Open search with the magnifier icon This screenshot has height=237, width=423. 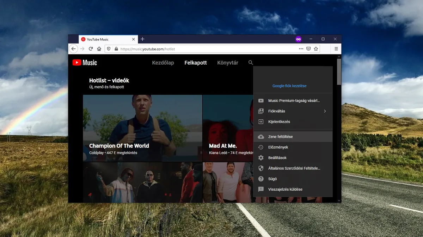[250, 62]
